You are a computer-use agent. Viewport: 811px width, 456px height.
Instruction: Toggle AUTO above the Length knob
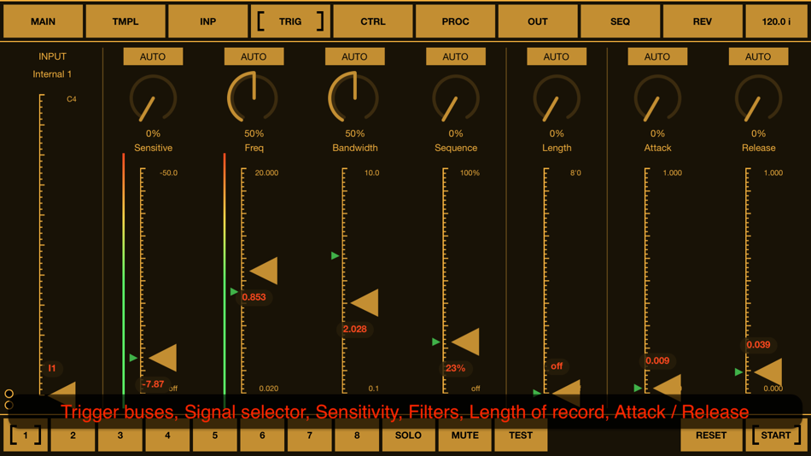tap(557, 56)
